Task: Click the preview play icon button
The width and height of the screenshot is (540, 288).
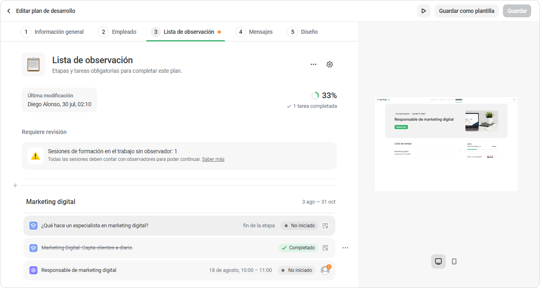Action: (x=424, y=11)
